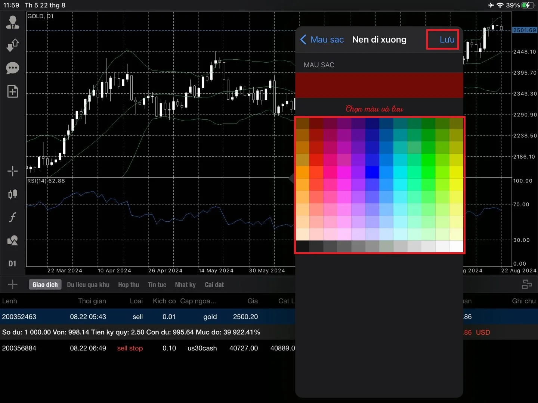The image size is (538, 403).
Task: Tap the 'GOLD, D1' chart title
Action: tap(40, 16)
